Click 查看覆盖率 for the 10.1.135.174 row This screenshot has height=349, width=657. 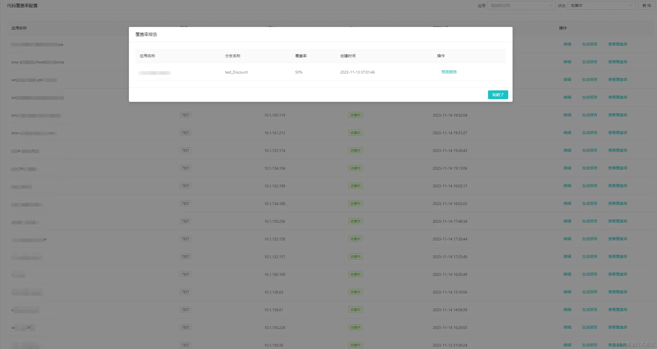tap(617, 150)
